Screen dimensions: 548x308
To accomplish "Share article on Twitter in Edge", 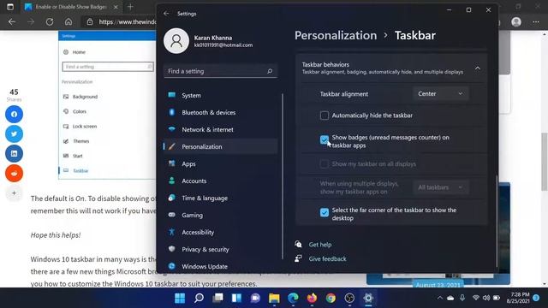I will pyautogui.click(x=14, y=133).
